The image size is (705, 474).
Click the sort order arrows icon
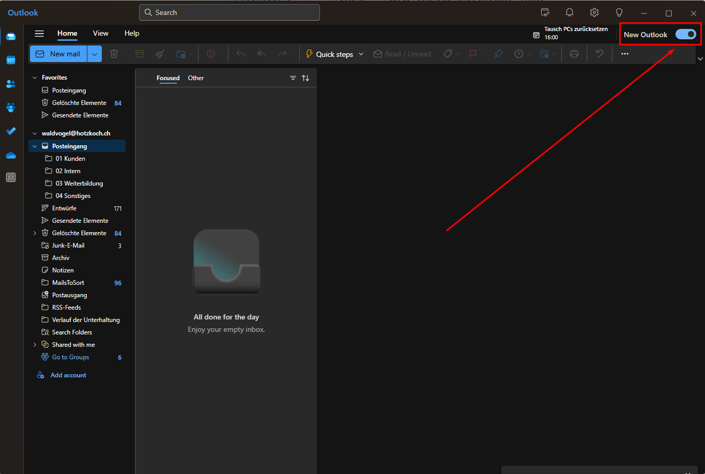[x=305, y=78]
